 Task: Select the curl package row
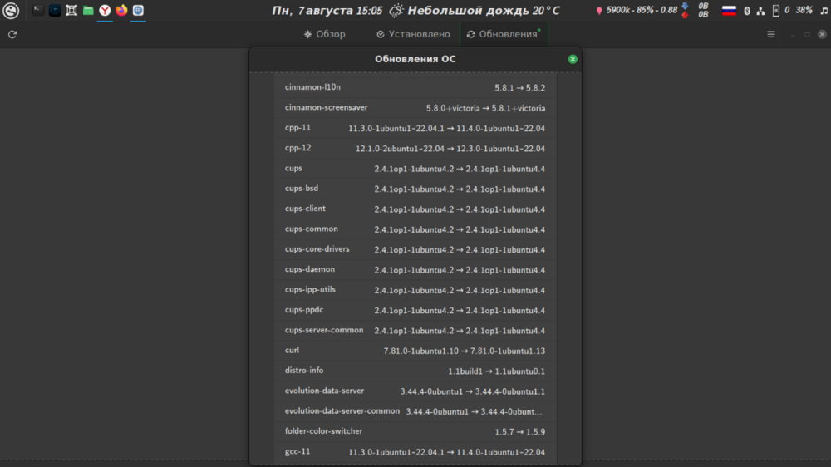click(x=415, y=351)
